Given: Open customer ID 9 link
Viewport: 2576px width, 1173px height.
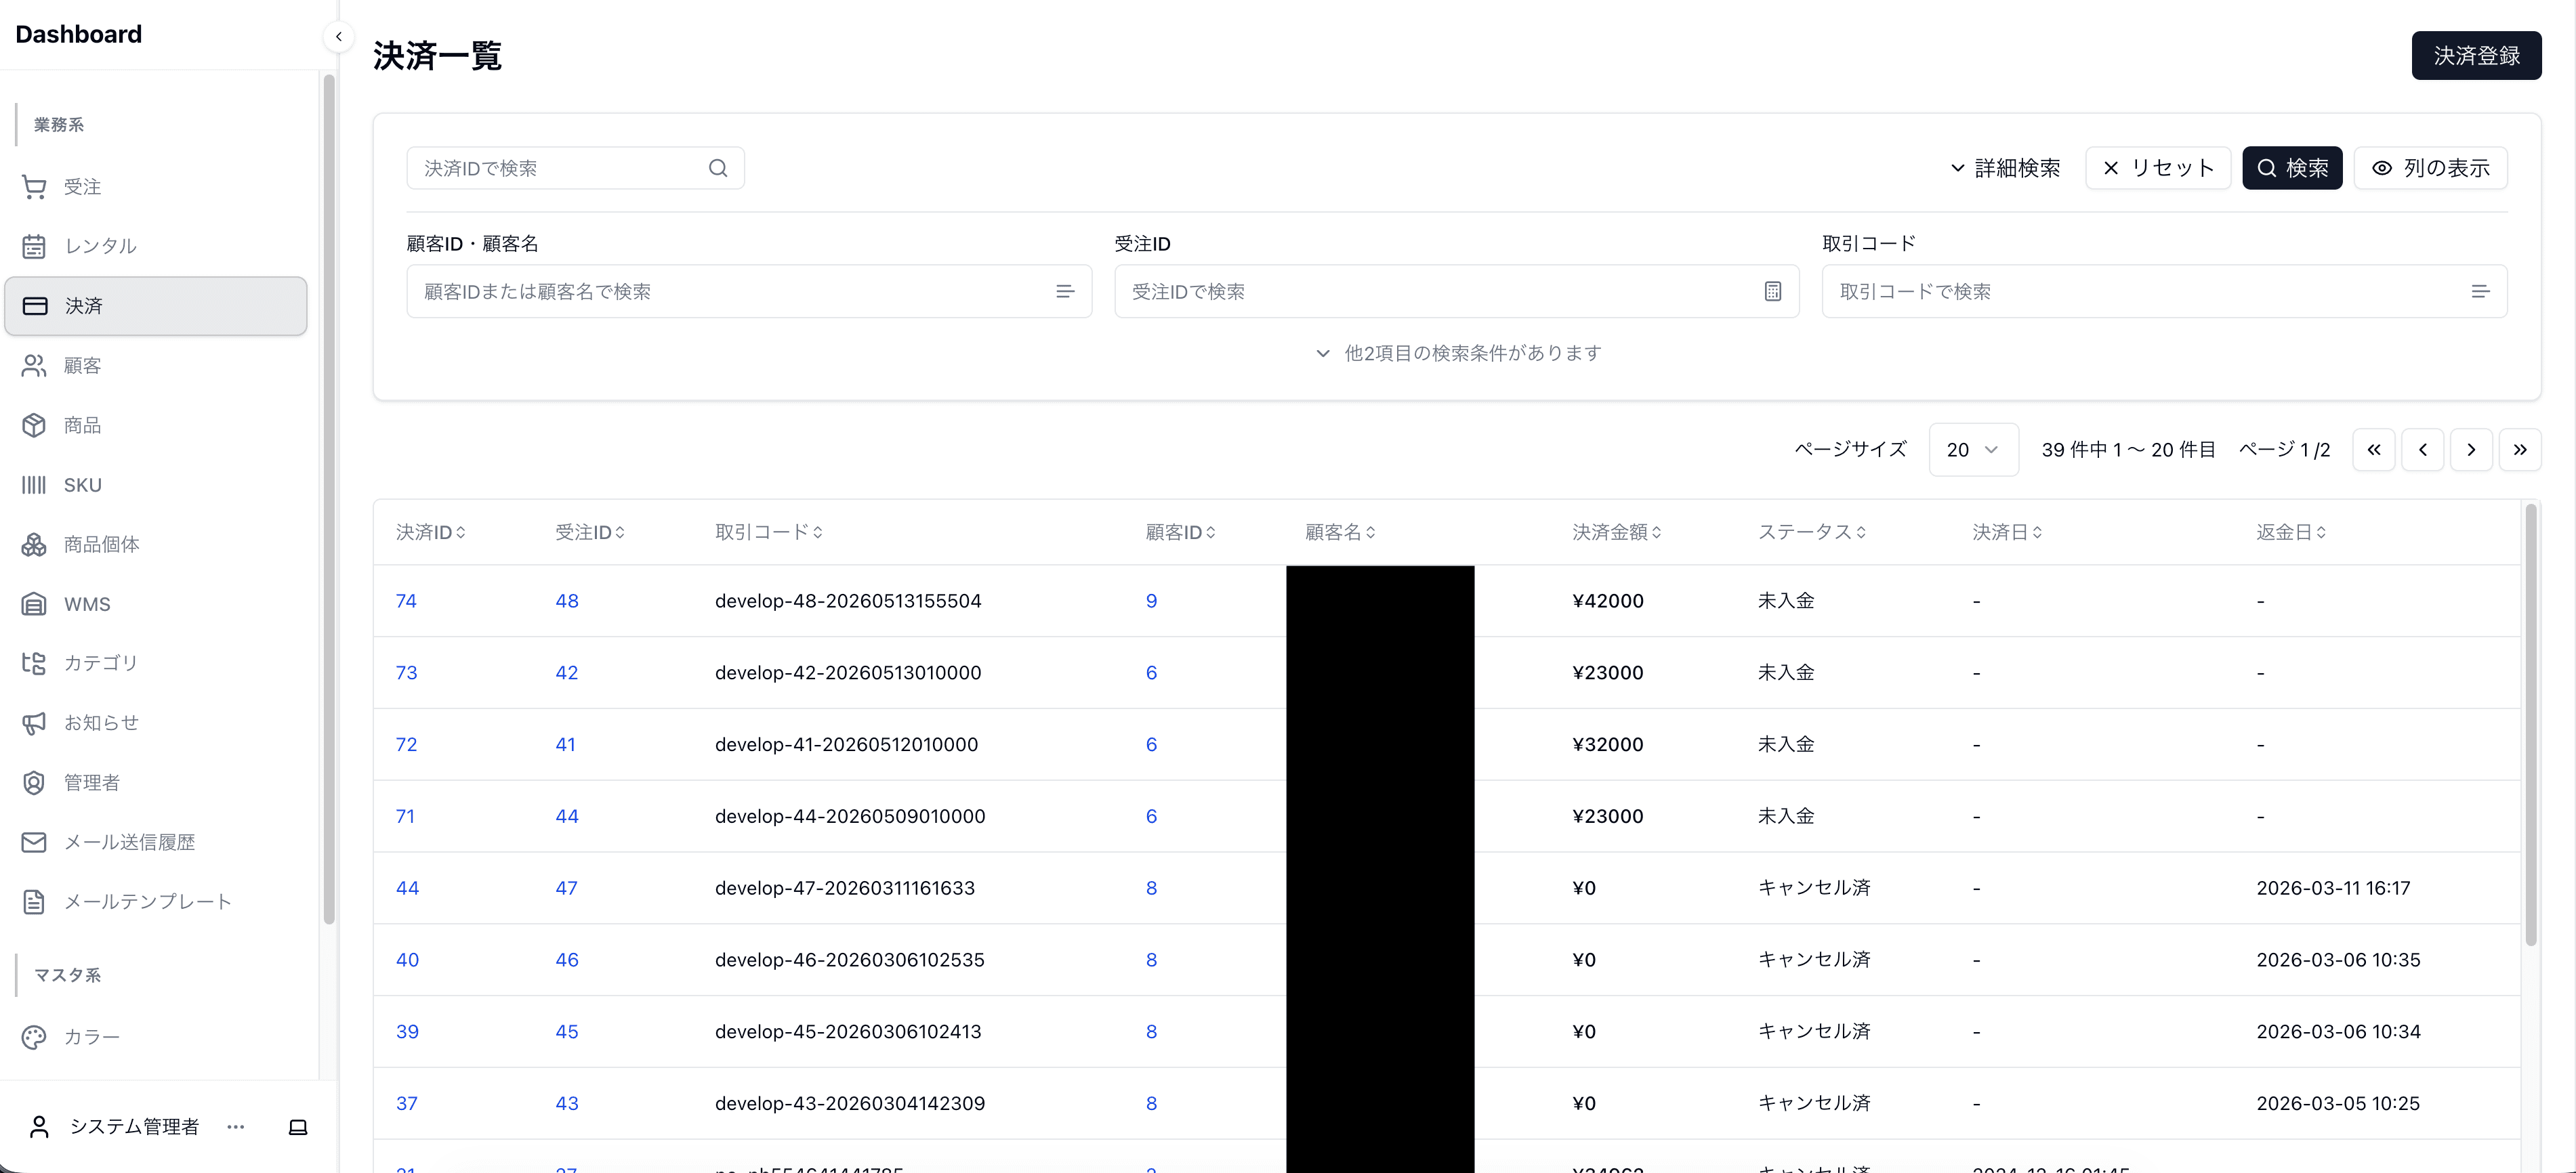Looking at the screenshot, I should pyautogui.click(x=1151, y=601).
